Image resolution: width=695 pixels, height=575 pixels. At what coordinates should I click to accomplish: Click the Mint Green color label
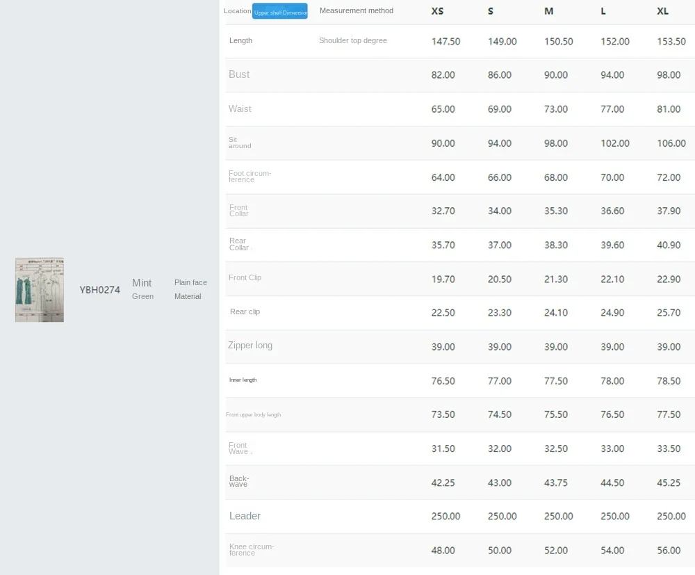pyautogui.click(x=142, y=289)
